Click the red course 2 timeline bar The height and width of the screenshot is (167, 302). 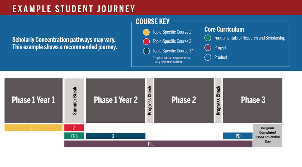click(x=74, y=128)
